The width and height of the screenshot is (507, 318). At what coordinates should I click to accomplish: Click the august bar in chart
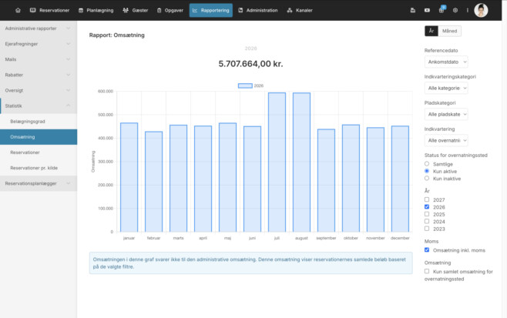coord(301,162)
